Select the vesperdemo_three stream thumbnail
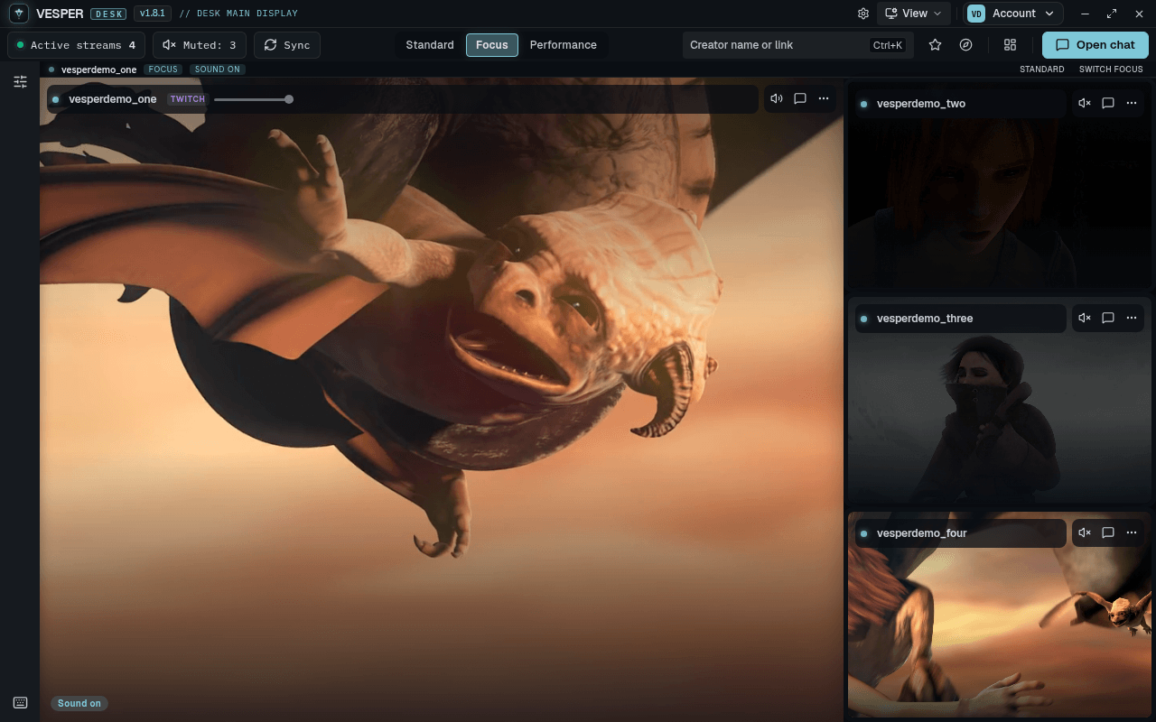Viewport: 1156px width, 722px height. (1000, 401)
